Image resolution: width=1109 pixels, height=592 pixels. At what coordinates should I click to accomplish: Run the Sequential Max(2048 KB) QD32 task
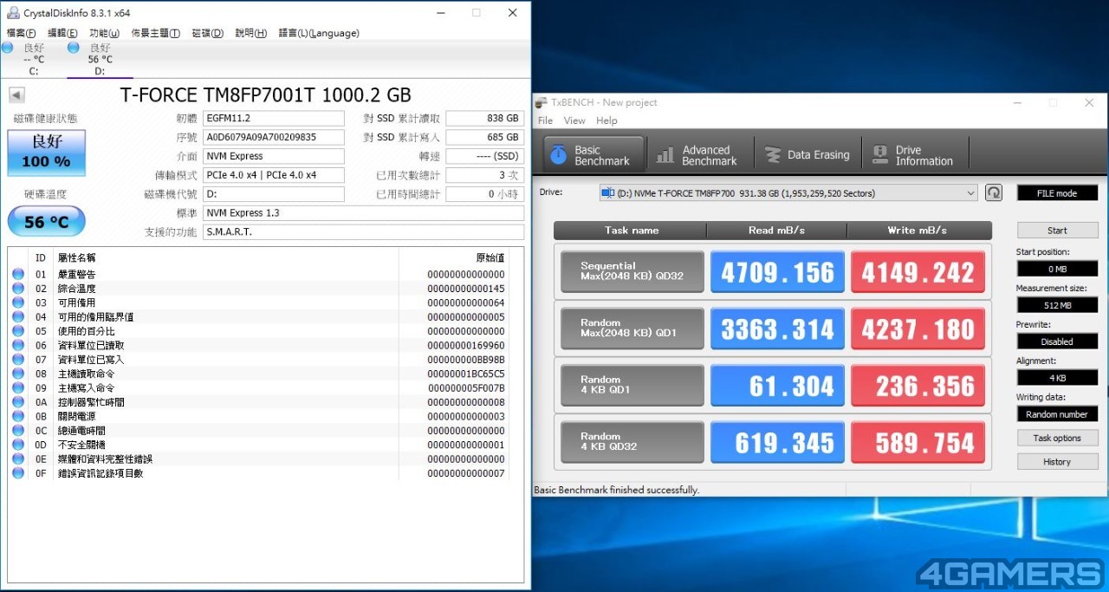tap(632, 272)
